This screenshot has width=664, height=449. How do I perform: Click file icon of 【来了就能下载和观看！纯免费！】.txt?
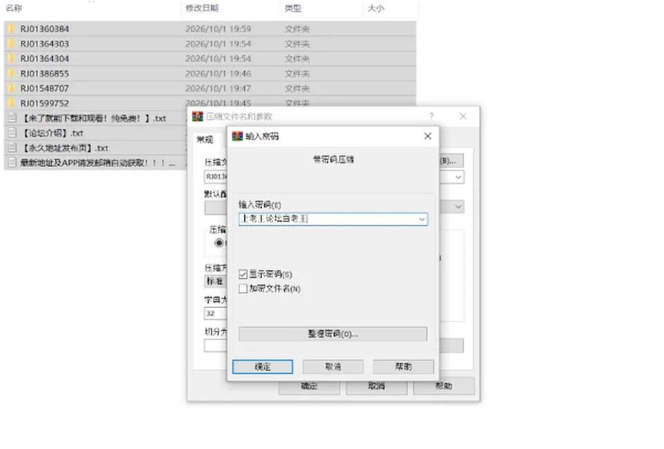pyautogui.click(x=12, y=118)
